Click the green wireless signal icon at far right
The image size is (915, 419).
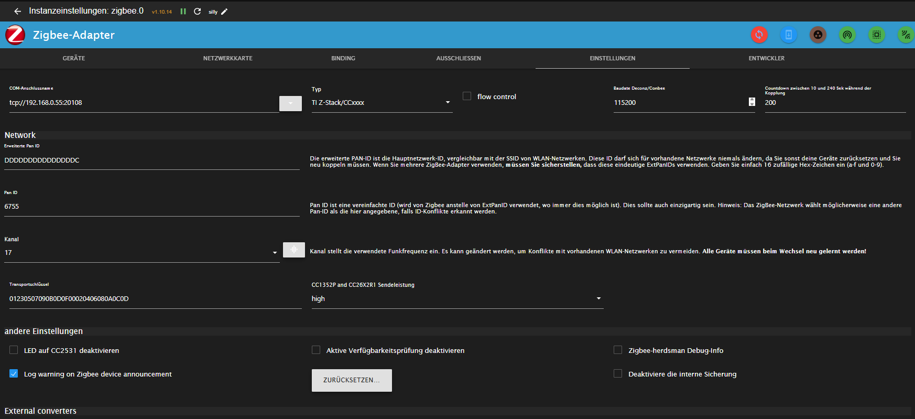(x=906, y=35)
